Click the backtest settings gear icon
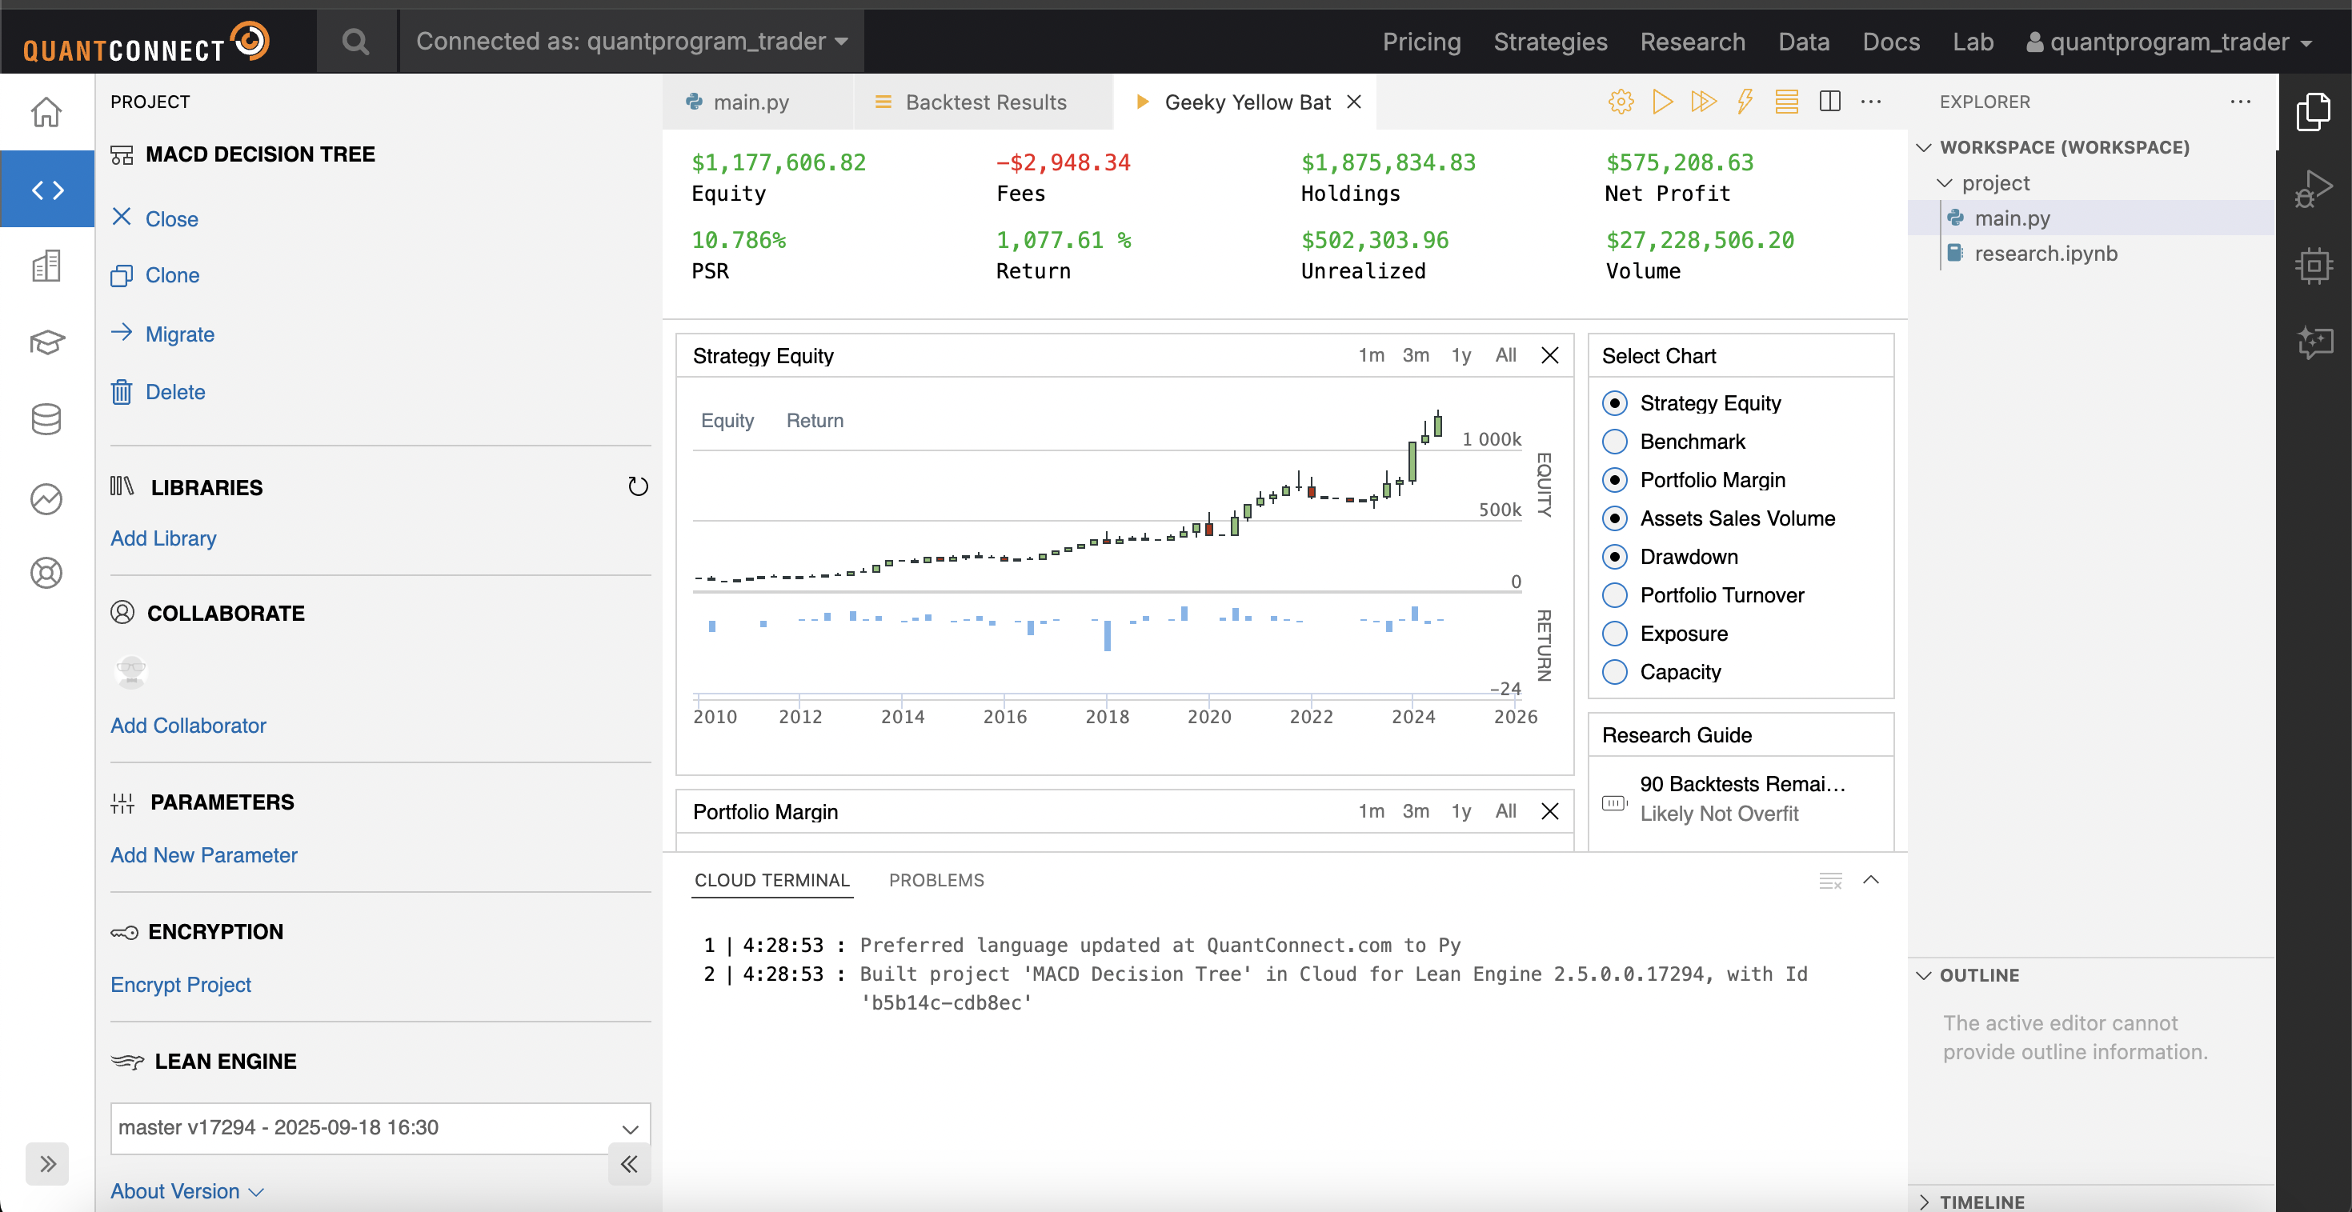Screen dimensions: 2352x1212 tap(1621, 102)
